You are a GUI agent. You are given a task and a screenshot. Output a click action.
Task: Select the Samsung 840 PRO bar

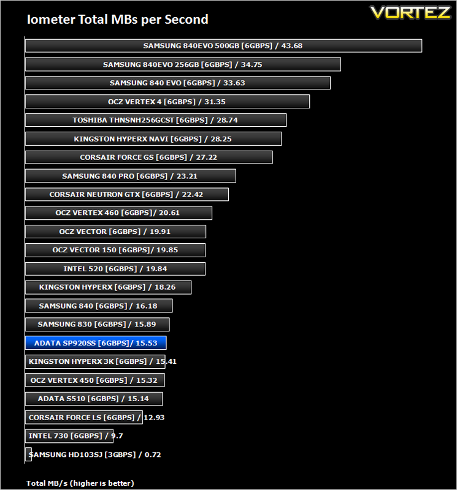[x=131, y=176]
